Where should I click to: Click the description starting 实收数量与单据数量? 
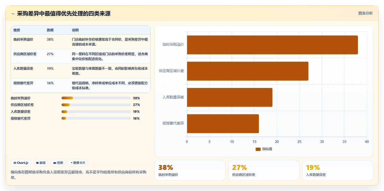tap(110, 71)
